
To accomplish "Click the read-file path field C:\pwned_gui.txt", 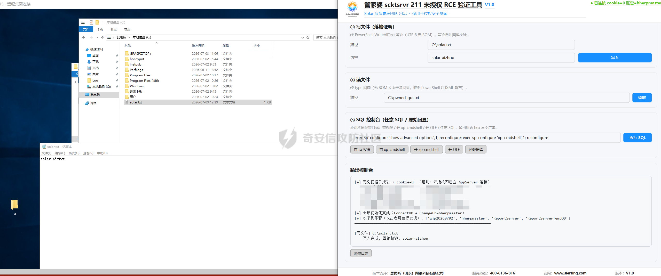I will [x=507, y=98].
